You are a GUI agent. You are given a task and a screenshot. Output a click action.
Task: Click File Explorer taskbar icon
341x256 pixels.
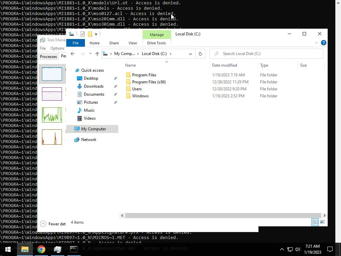coord(25,249)
